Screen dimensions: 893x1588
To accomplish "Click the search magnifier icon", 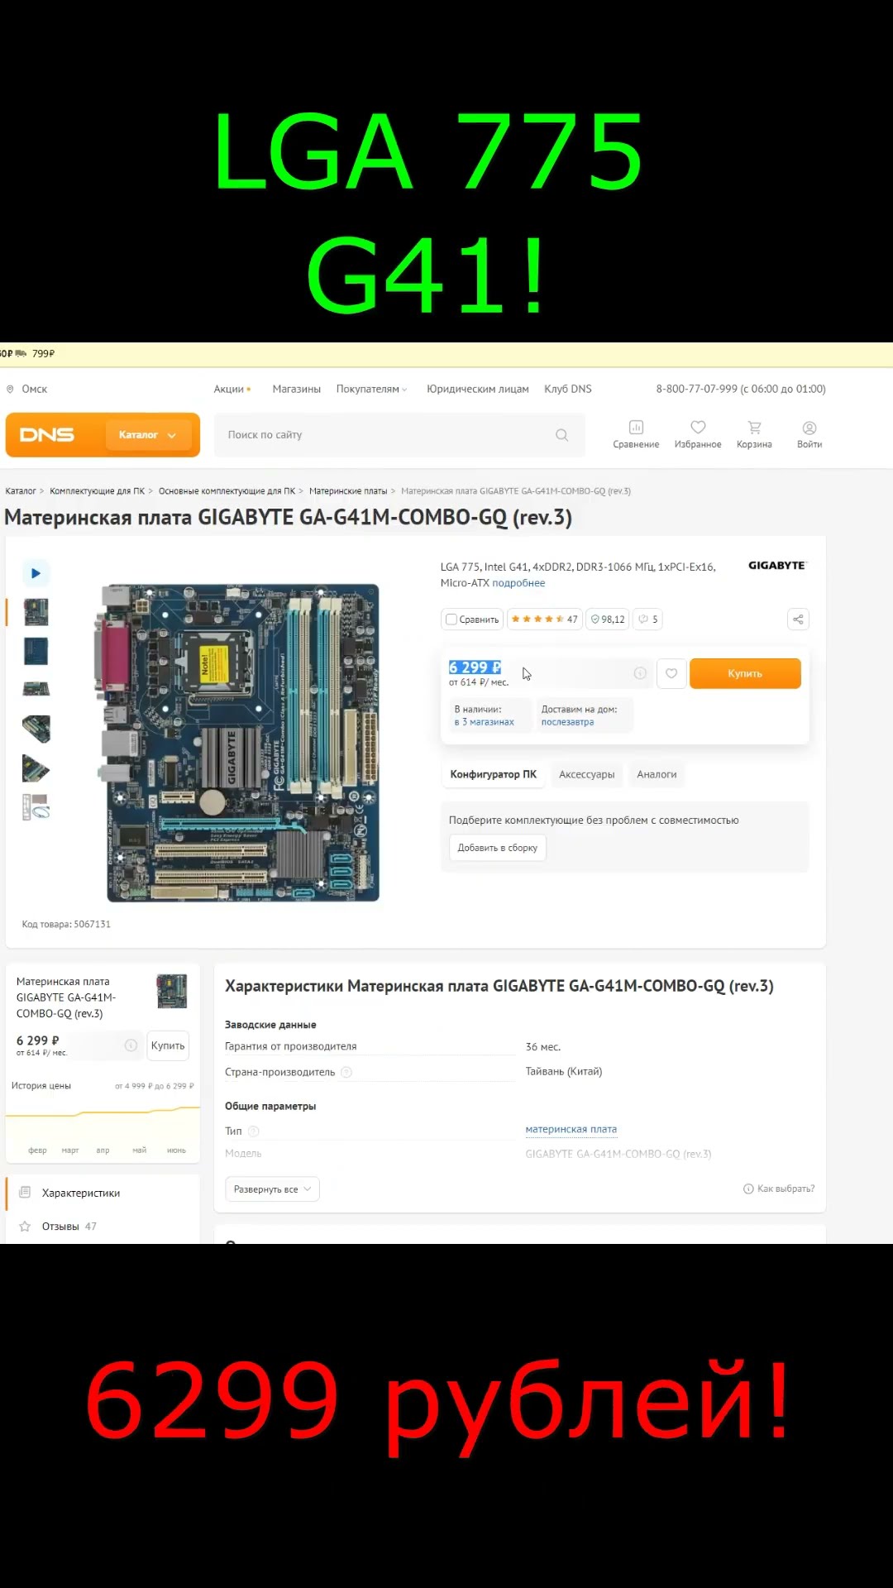I will [x=562, y=435].
